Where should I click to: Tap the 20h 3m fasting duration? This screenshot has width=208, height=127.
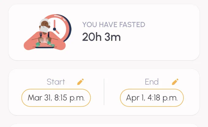pyautogui.click(x=102, y=37)
